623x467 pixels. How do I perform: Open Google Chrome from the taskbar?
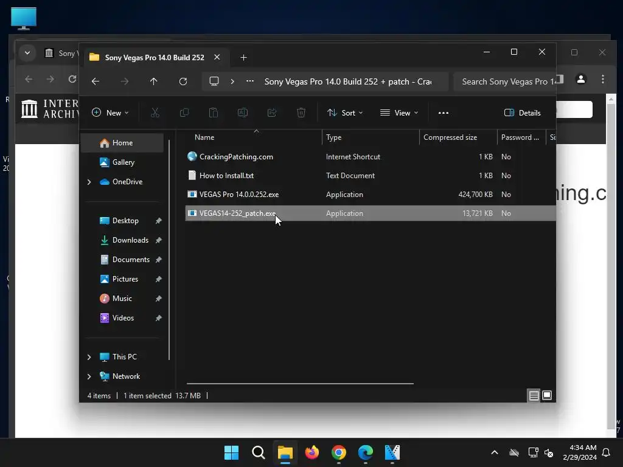338,452
